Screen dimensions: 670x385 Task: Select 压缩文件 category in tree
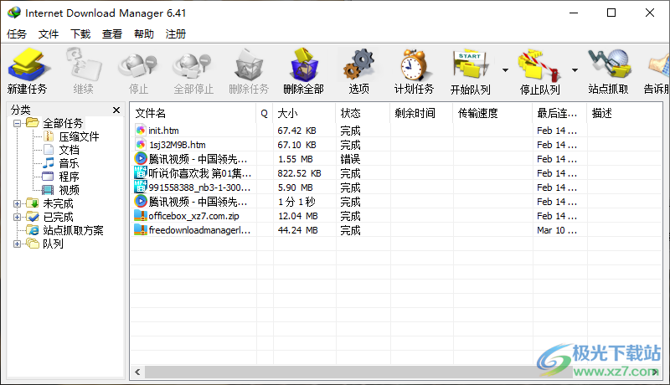click(x=79, y=136)
